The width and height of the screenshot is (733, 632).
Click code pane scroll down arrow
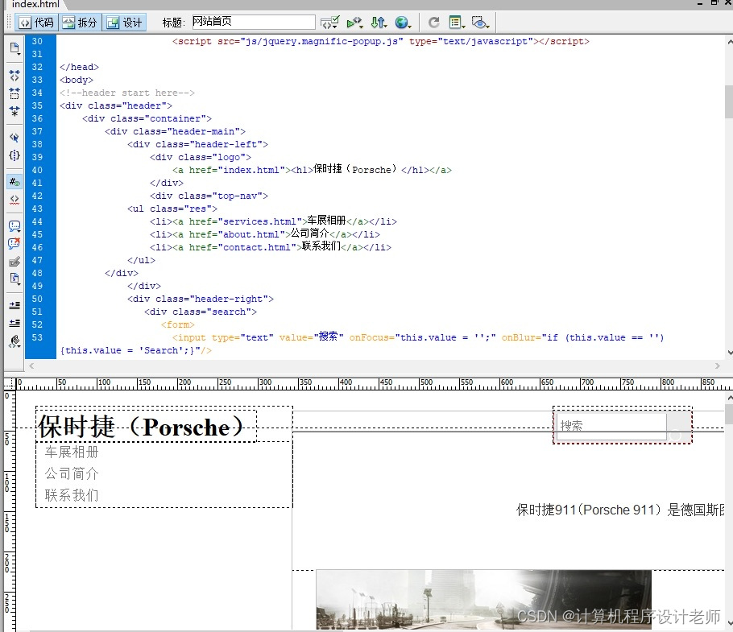728,353
